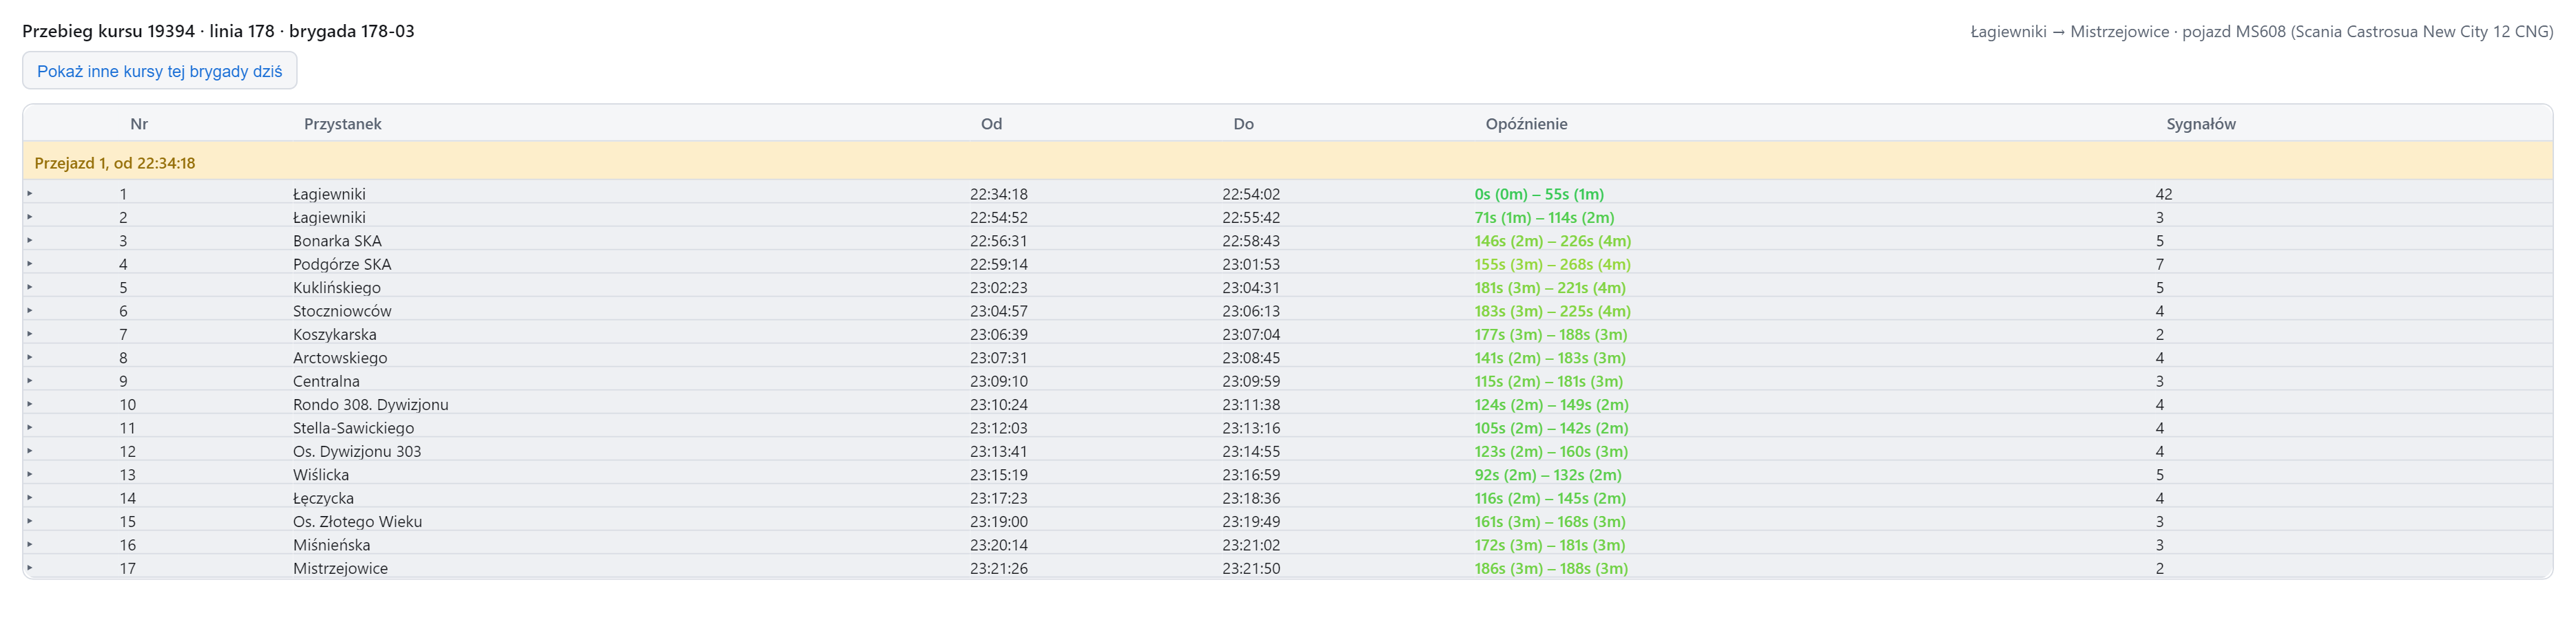2576x622 pixels.
Task: Click the Opóźnienie column header
Action: point(1526,124)
